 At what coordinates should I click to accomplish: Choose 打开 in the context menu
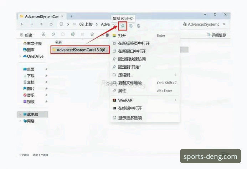[x=145, y=36]
